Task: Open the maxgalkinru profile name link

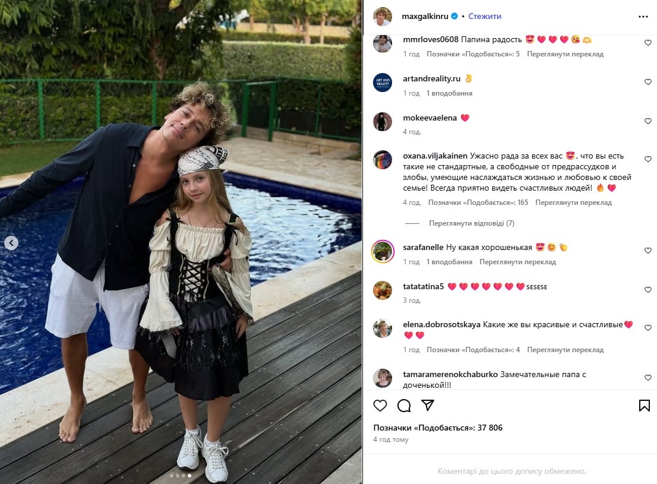Action: pos(425,17)
